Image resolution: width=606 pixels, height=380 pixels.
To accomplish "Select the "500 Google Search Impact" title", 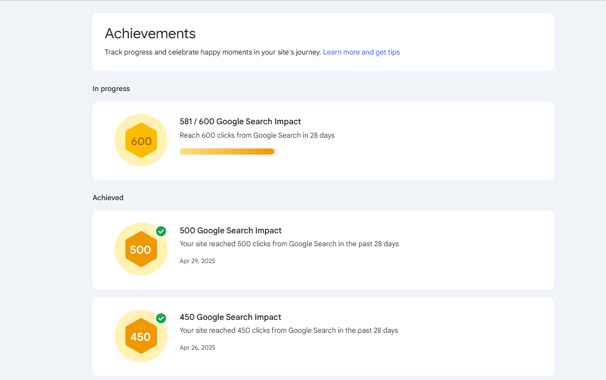I will pyautogui.click(x=231, y=230).
